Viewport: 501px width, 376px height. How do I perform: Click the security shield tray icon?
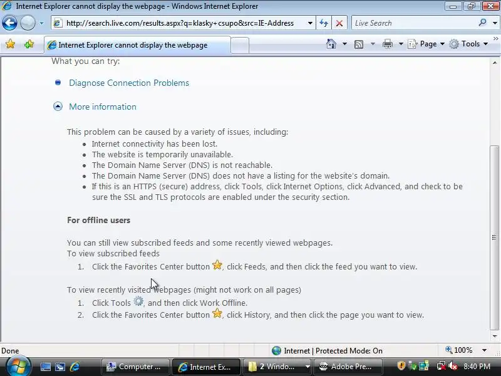pyautogui.click(x=401, y=365)
